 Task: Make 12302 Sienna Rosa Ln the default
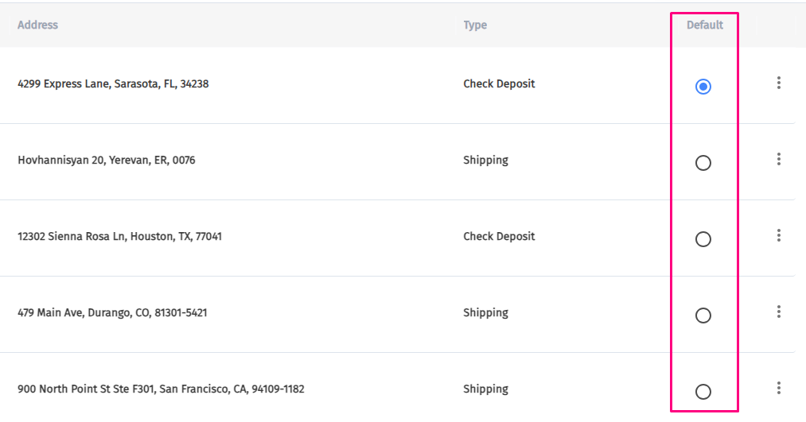click(x=703, y=239)
